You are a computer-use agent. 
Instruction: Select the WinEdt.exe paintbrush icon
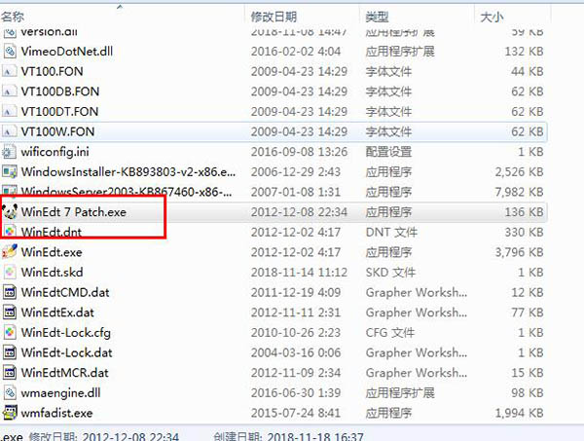pos(10,252)
